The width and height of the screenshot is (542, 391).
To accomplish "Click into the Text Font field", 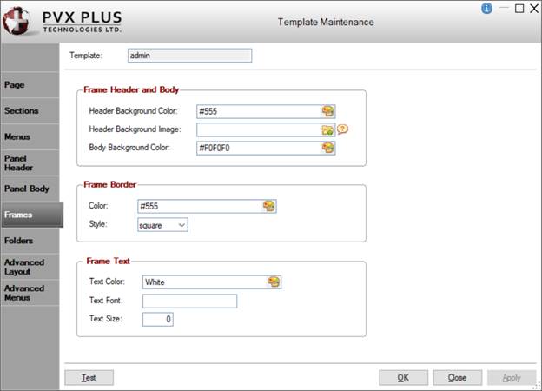I will pyautogui.click(x=189, y=301).
